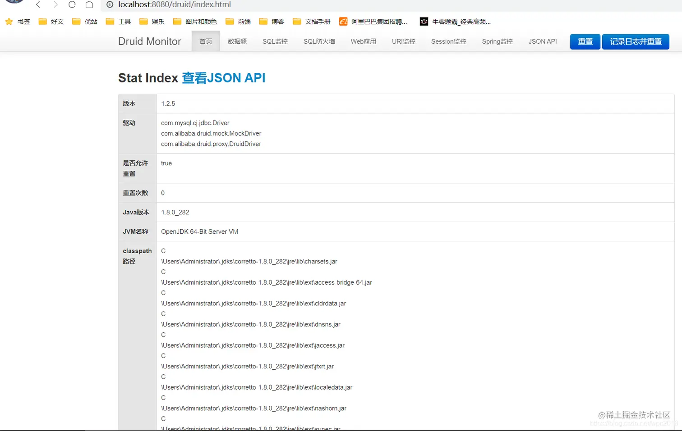Click the 记录日志并重置 button
Image resolution: width=682 pixels, height=431 pixels.
(636, 41)
